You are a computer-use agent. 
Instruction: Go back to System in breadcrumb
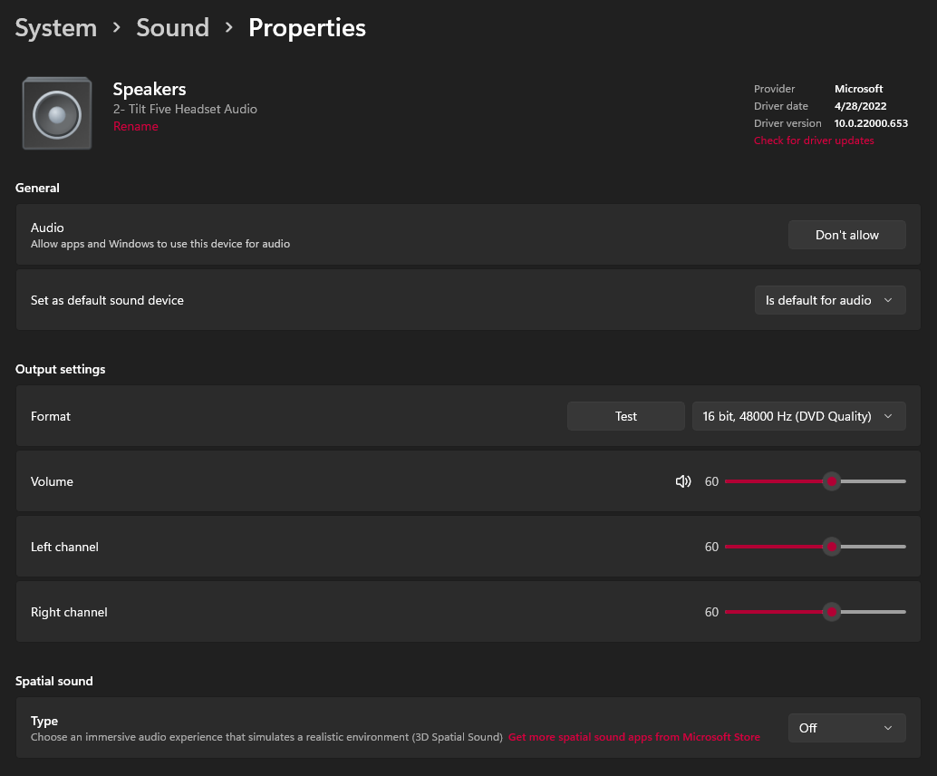(x=55, y=27)
